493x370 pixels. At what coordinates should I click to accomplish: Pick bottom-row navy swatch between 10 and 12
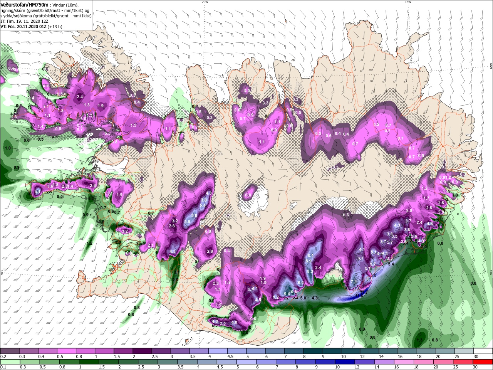pos(345,362)
